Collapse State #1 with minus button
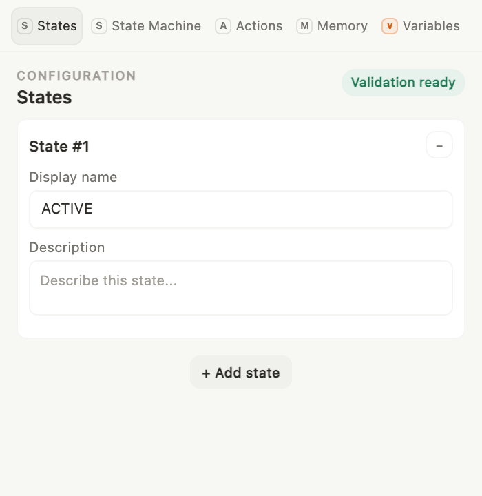The image size is (482, 496). coord(439,145)
